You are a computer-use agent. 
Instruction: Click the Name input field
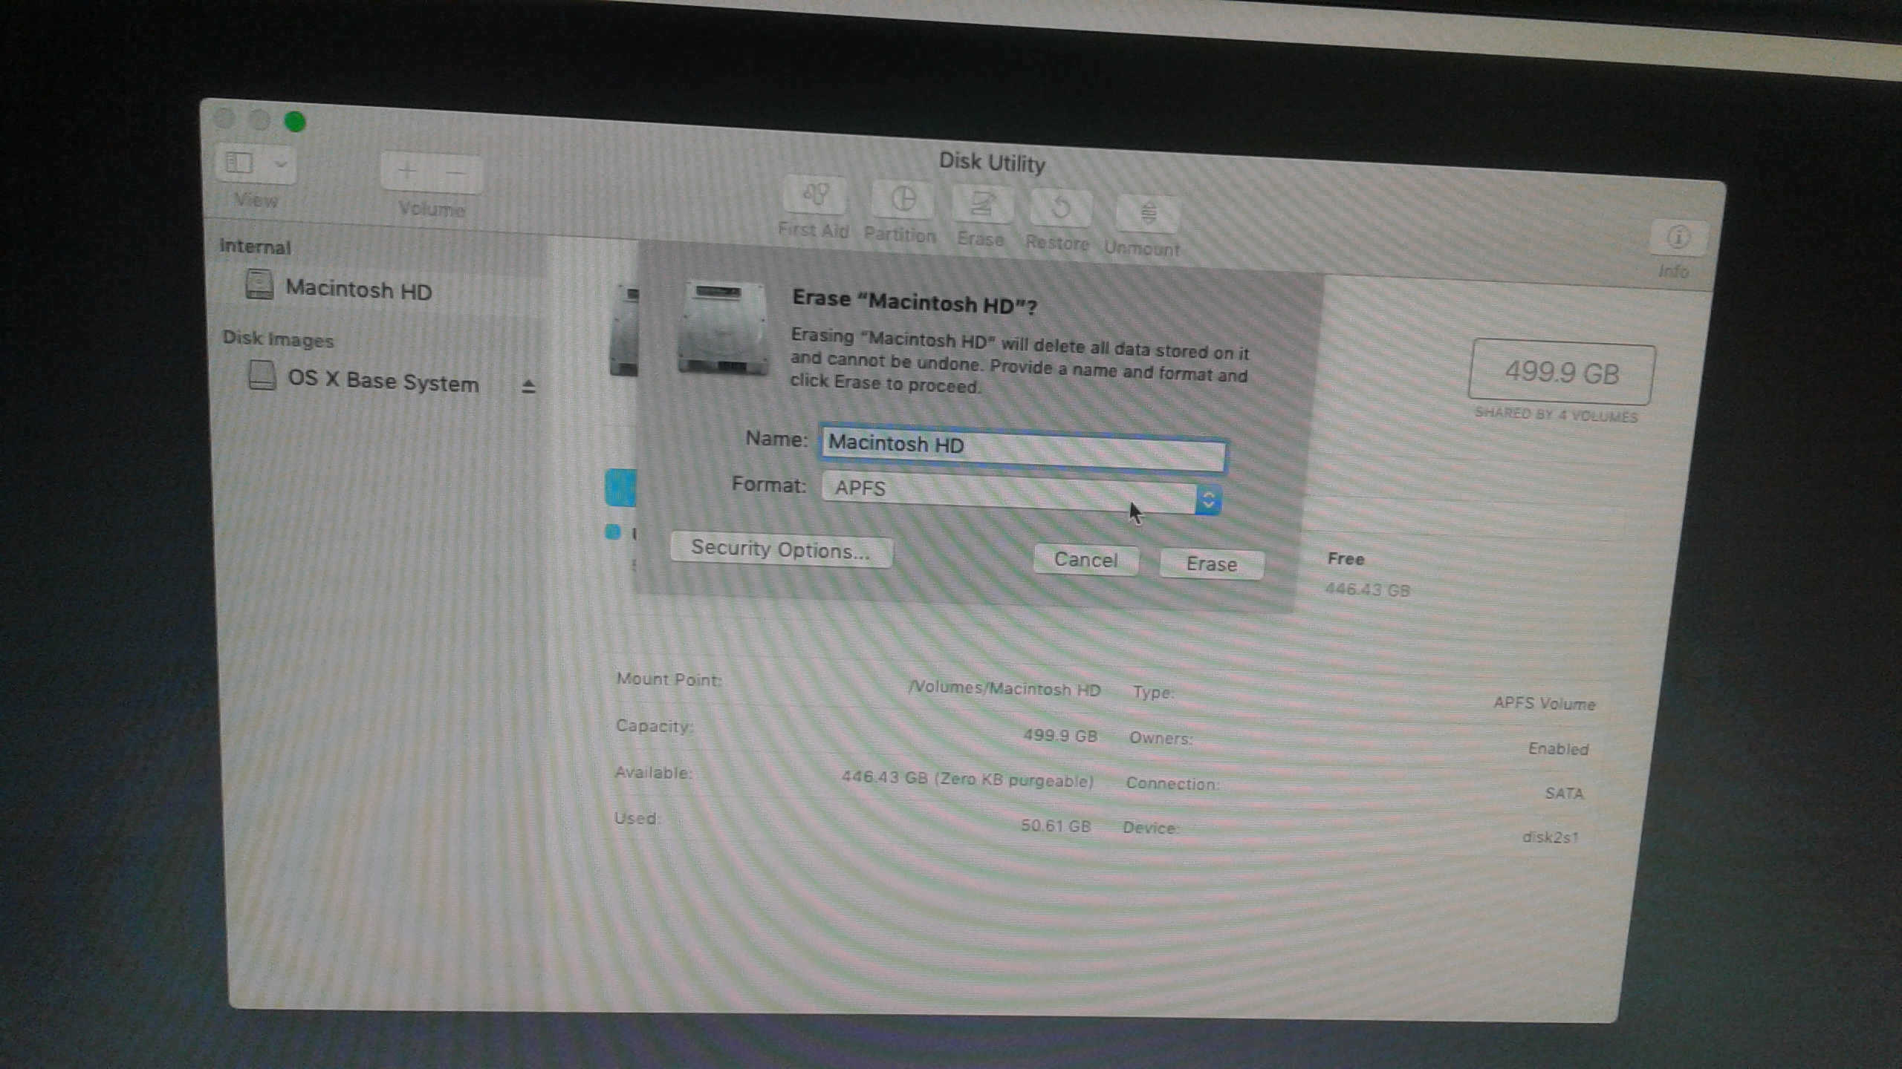1022,442
